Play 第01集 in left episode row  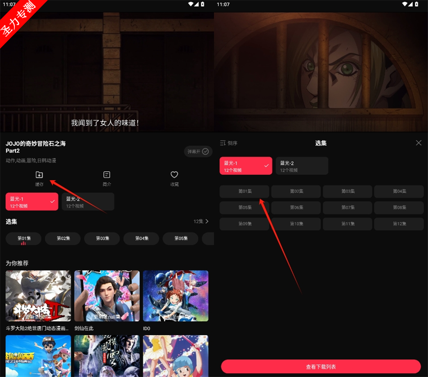click(x=24, y=239)
